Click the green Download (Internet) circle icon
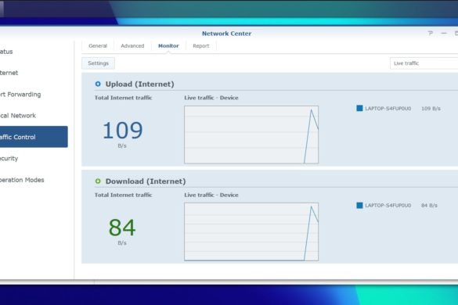The image size is (458, 305). click(x=98, y=181)
